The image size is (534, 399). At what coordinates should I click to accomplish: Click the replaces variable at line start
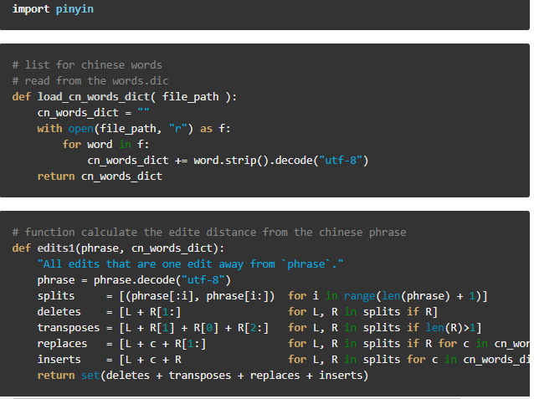[62, 344]
